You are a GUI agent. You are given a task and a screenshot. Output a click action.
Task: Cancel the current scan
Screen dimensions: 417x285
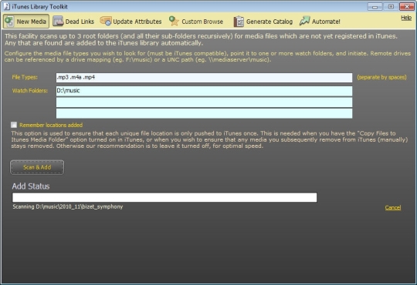tap(393, 207)
